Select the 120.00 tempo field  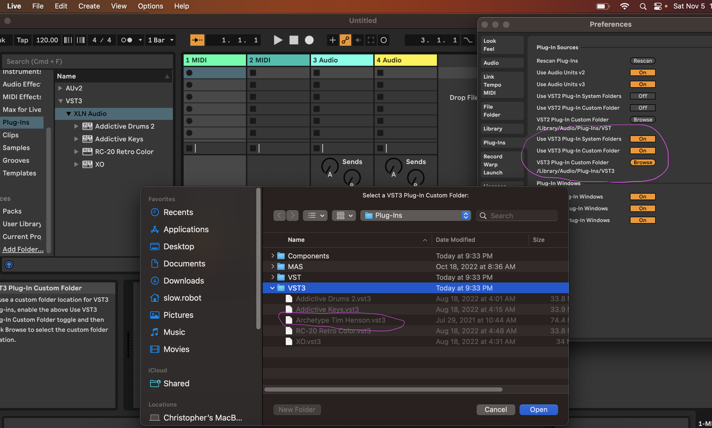point(47,40)
